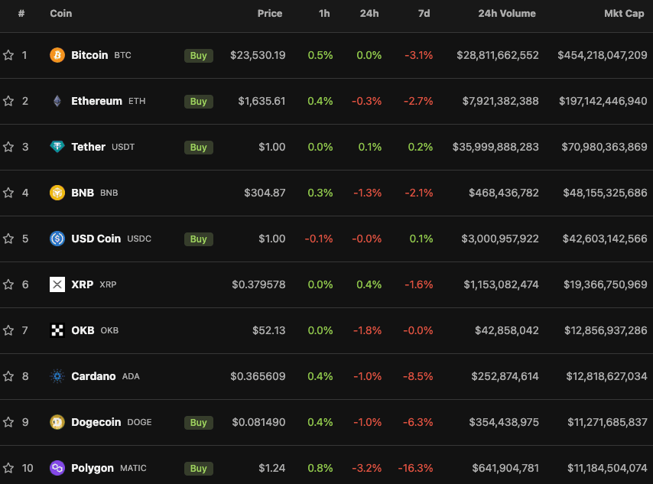Click the BNB yellow logo icon

[x=57, y=193]
